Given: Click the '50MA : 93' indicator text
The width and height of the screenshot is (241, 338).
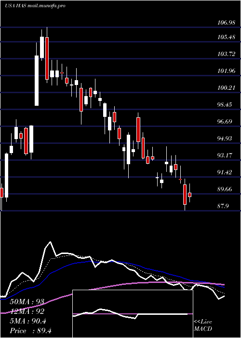Looking at the screenshot, I should tap(27, 302).
